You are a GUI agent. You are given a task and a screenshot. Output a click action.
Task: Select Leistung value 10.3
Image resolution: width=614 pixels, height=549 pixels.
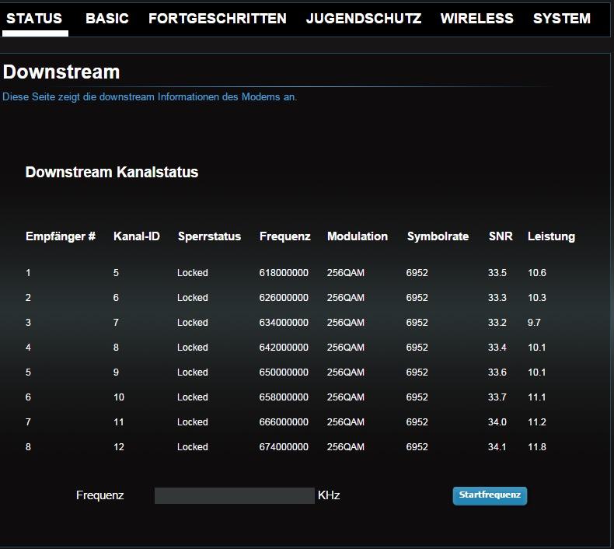[x=537, y=297]
